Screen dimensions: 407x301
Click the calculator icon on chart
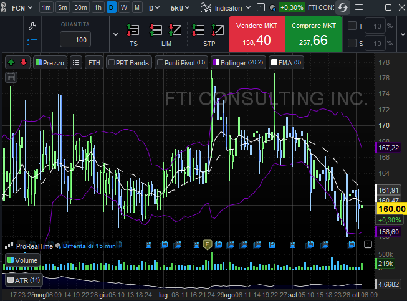(11, 77)
